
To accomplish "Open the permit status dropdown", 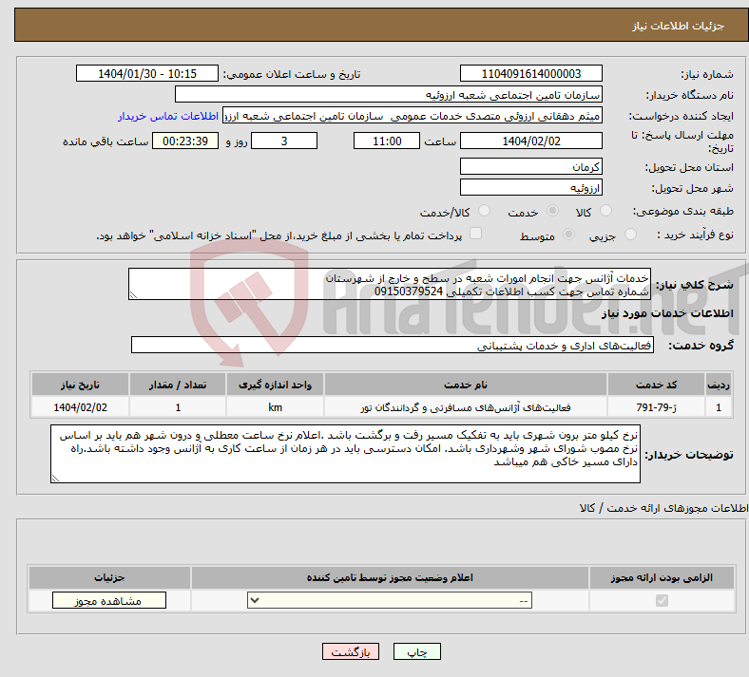I will click(390, 600).
